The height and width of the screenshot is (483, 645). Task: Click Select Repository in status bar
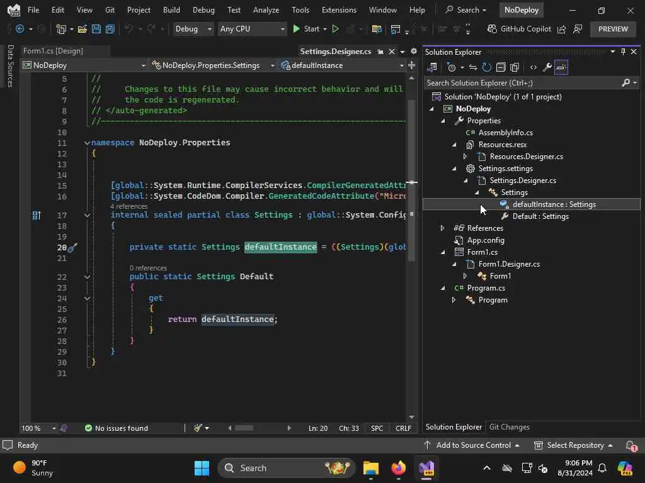coord(573,445)
